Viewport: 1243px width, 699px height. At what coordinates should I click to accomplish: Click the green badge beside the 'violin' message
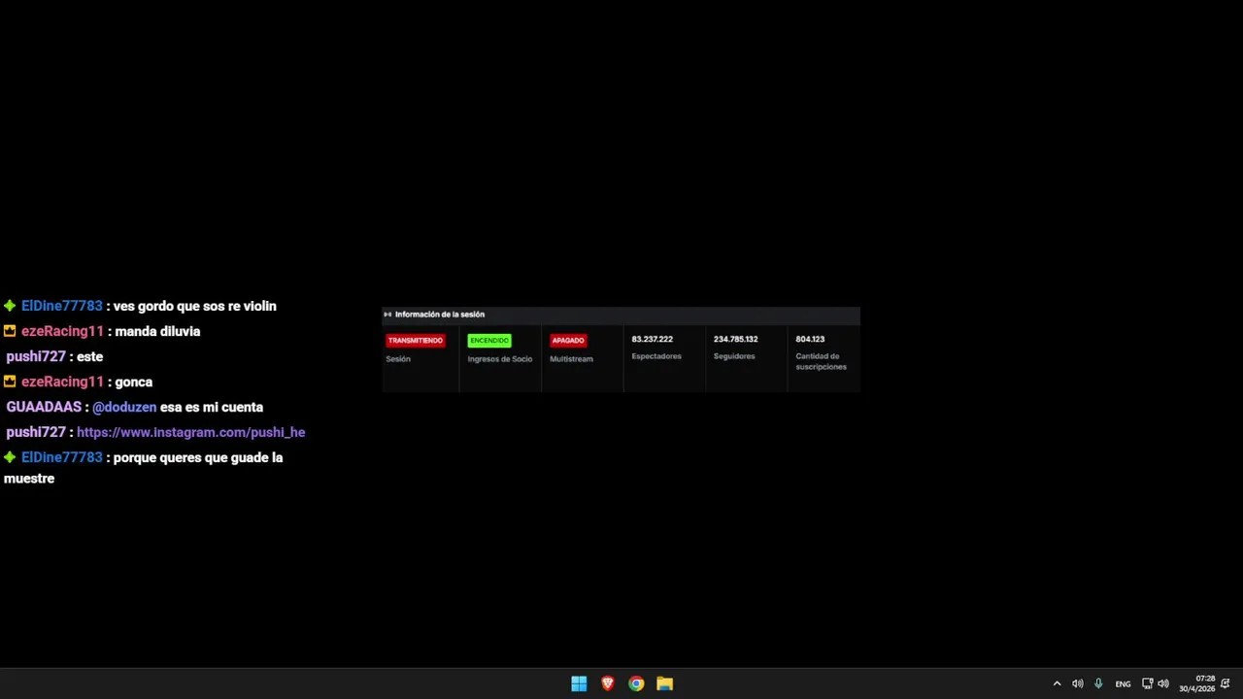click(x=10, y=306)
